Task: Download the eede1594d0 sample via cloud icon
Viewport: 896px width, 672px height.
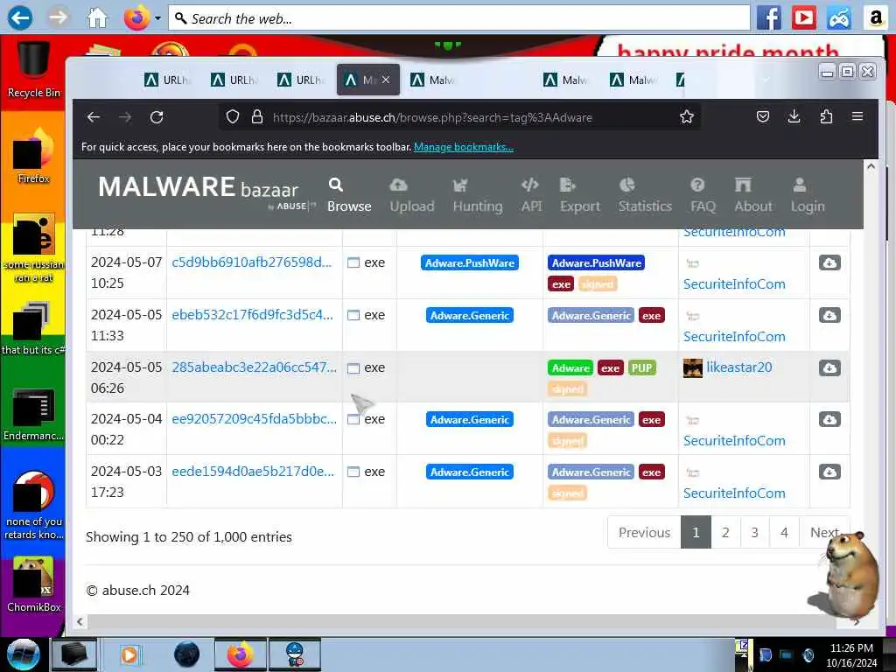Action: coord(829,472)
